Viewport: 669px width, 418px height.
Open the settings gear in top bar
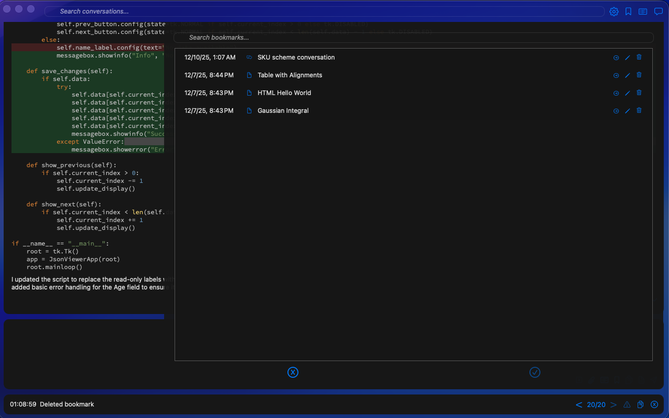[x=614, y=11]
